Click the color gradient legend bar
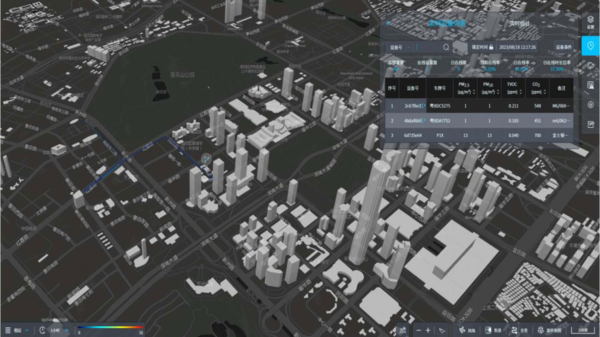Viewport: 600px width, 337px height. (111, 327)
